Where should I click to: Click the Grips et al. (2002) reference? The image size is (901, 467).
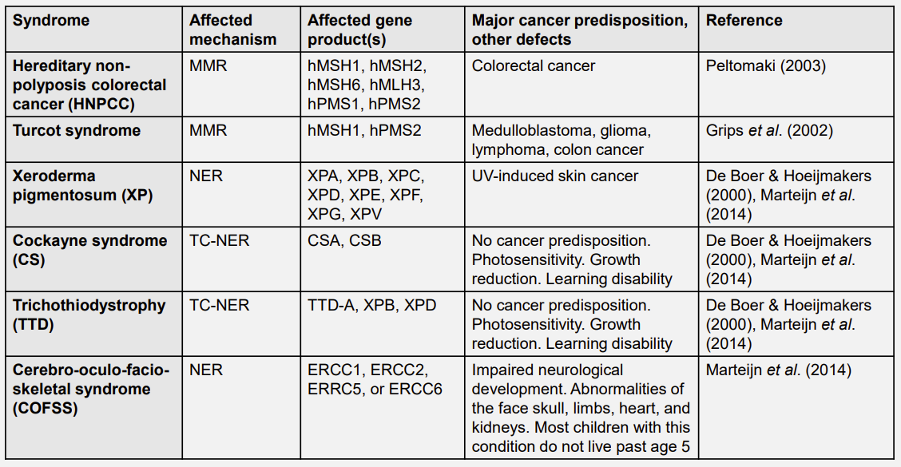click(771, 131)
